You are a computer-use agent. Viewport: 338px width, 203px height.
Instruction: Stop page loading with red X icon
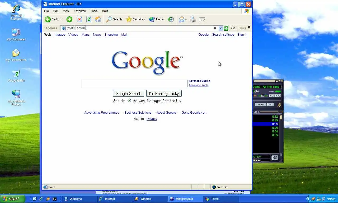coord(79,19)
